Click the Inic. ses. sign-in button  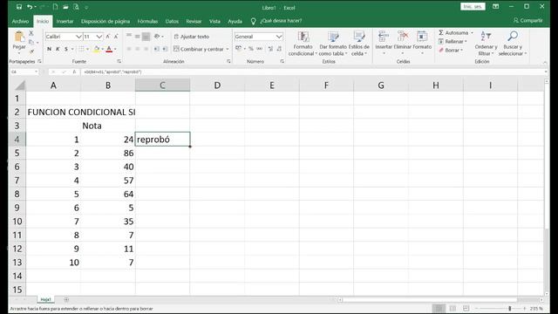coord(473,6)
